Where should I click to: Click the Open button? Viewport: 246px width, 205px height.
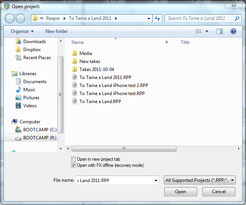tap(181, 192)
